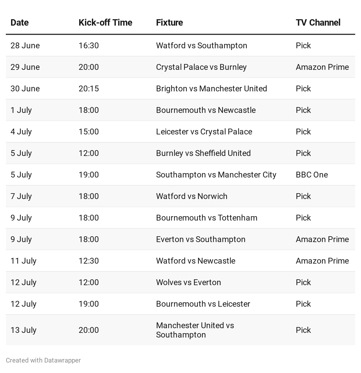Click Bournemouth vs Tottenham fixture text
This screenshot has height=373, width=361.
point(207,218)
